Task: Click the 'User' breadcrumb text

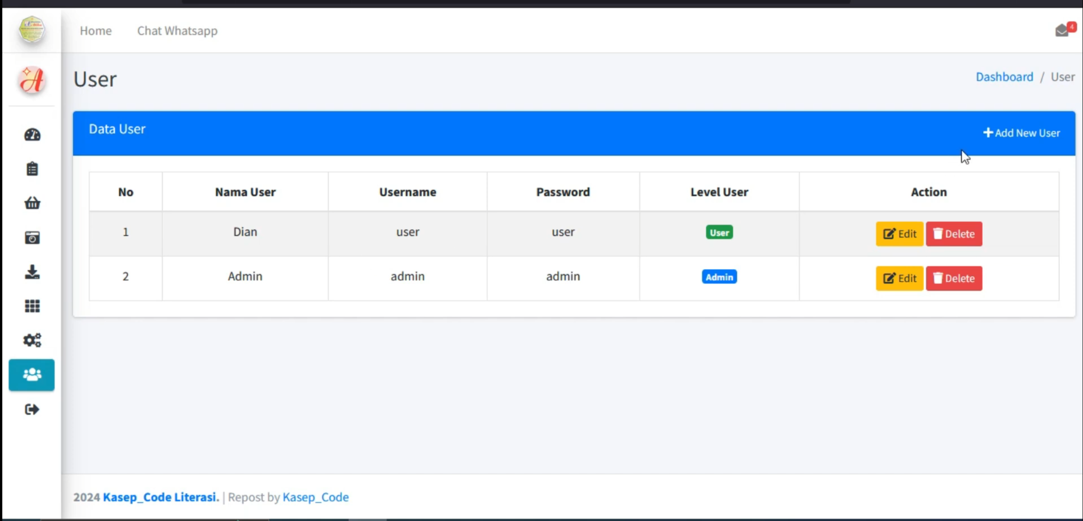Action: (1063, 77)
